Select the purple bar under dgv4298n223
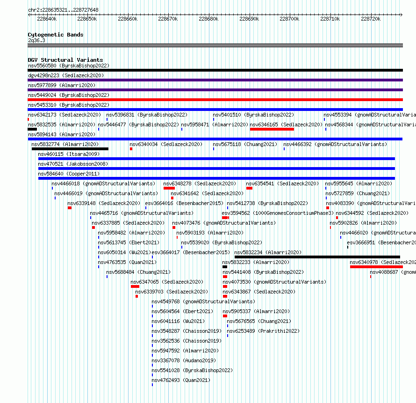Viewport: 416px width, 403px height. (215, 80)
